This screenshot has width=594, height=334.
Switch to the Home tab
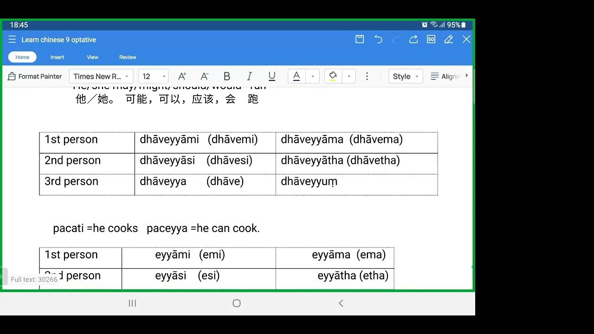click(x=22, y=57)
